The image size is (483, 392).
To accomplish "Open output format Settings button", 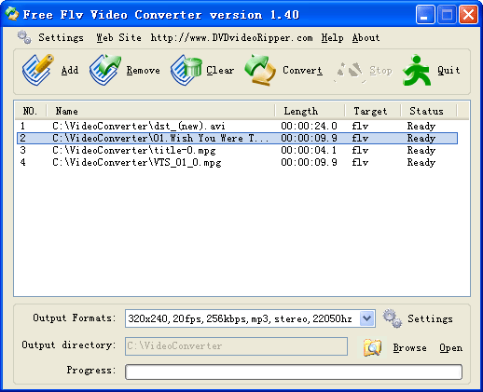I will coord(430,318).
